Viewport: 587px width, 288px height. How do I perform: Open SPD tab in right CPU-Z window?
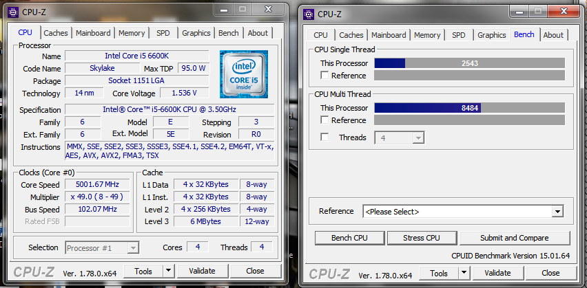[458, 35]
